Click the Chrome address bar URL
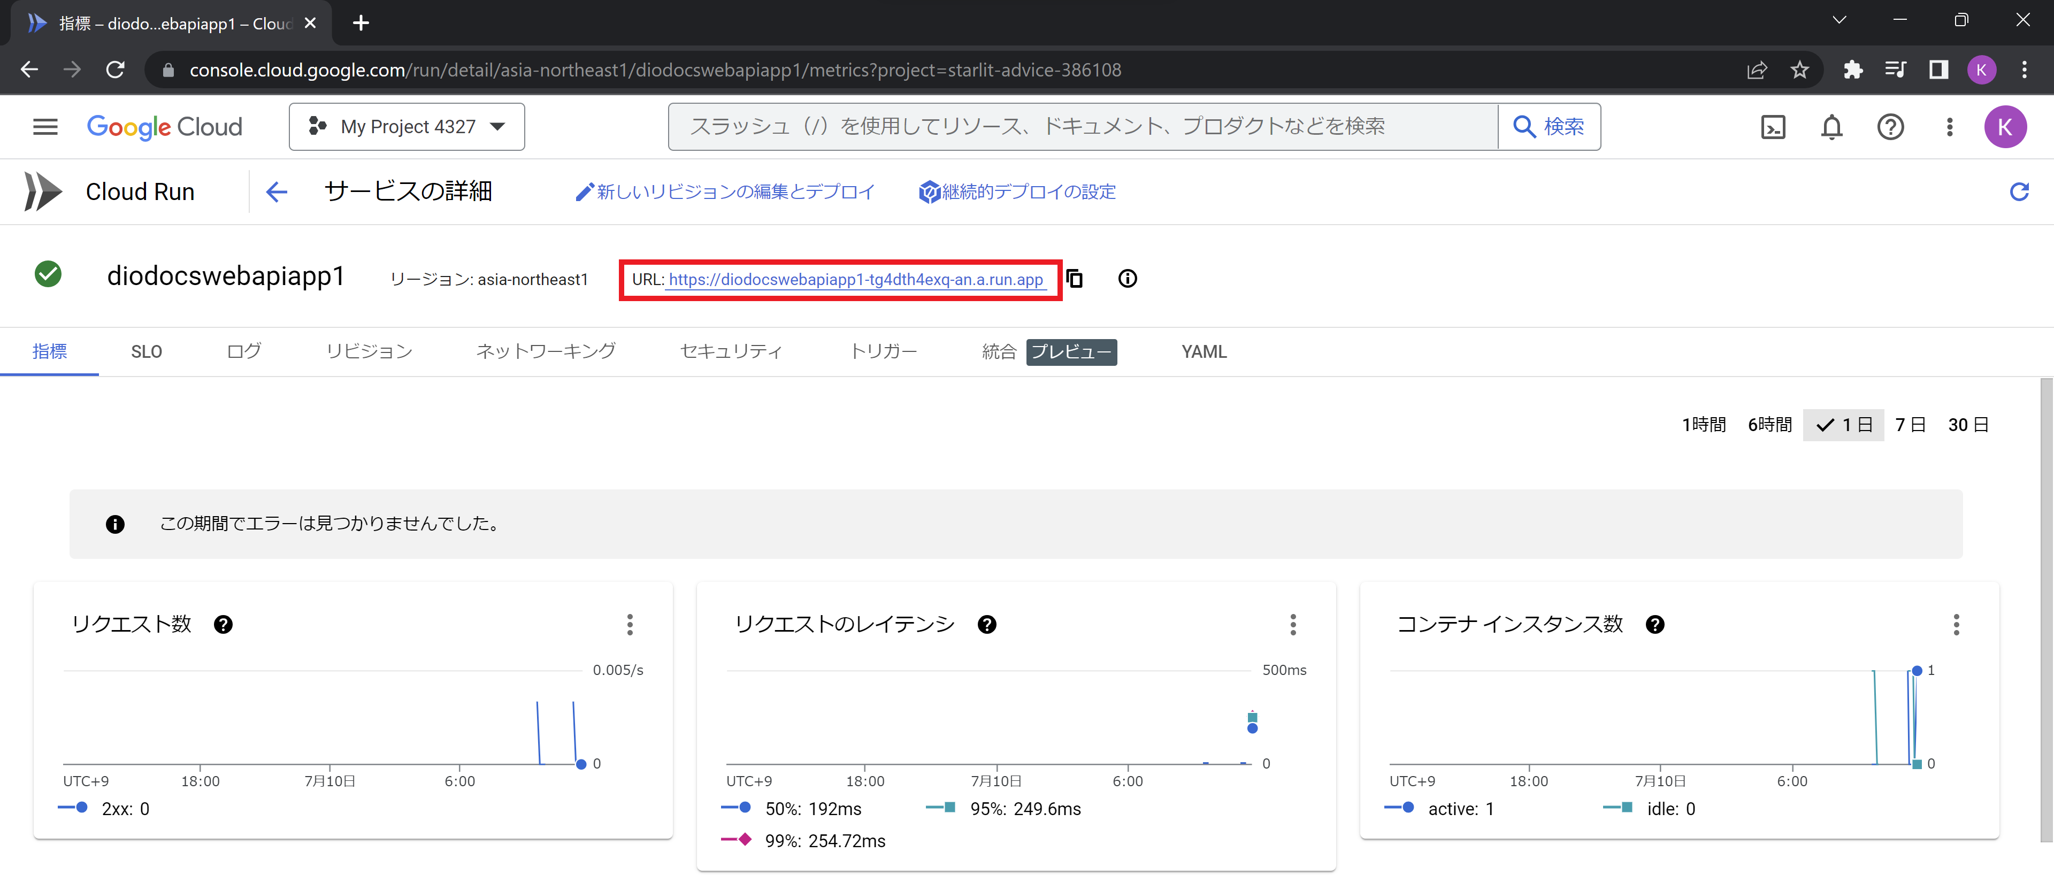2054x875 pixels. (655, 70)
